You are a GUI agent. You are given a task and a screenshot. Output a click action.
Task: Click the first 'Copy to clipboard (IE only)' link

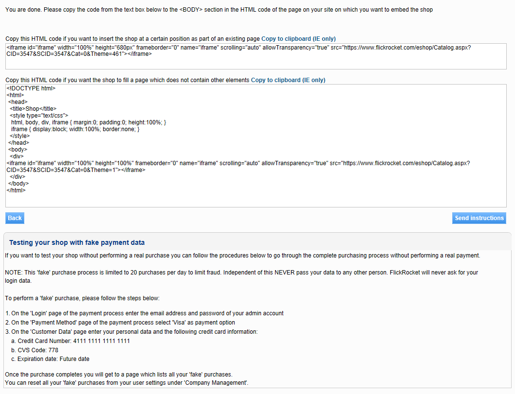[298, 39]
